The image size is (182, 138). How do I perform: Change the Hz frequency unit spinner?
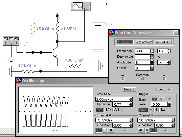point(169,51)
